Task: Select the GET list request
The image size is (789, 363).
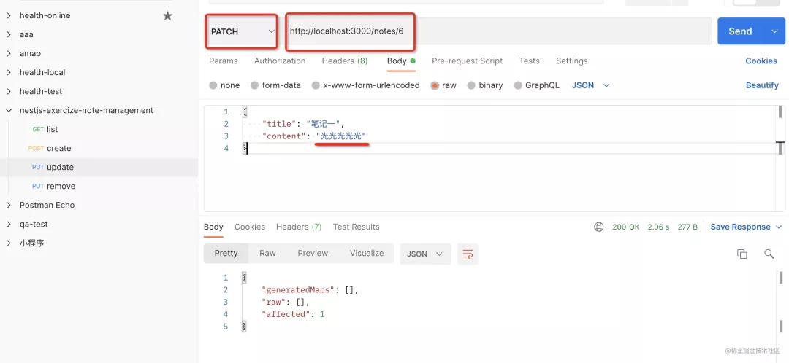Action: point(51,129)
